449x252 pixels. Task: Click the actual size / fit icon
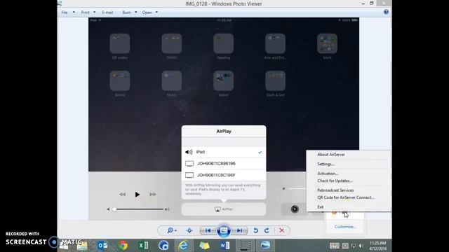[189, 230]
